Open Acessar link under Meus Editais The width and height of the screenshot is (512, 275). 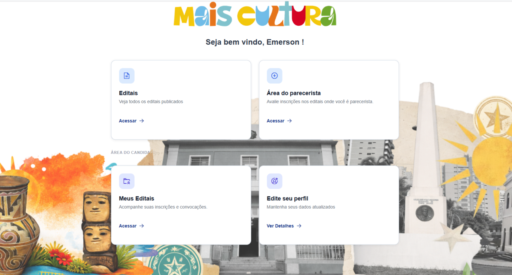(x=132, y=226)
